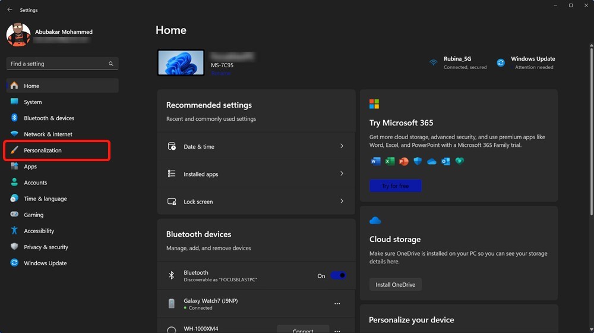Click the Time & language globe icon
This screenshot has width=594, height=333.
click(14, 199)
